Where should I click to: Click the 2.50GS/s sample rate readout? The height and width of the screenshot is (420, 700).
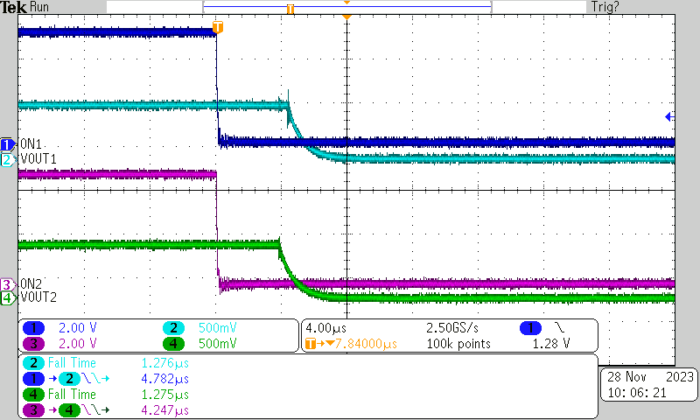[x=452, y=328]
